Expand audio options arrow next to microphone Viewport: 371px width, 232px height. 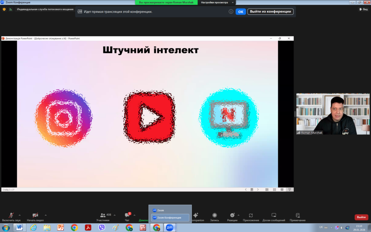[20, 215]
